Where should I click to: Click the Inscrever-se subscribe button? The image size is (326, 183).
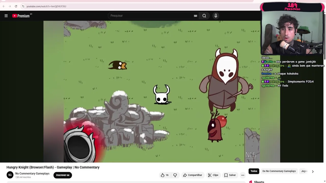tap(63, 175)
